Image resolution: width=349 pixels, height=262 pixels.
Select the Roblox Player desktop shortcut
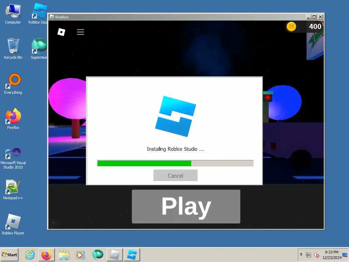(13, 224)
